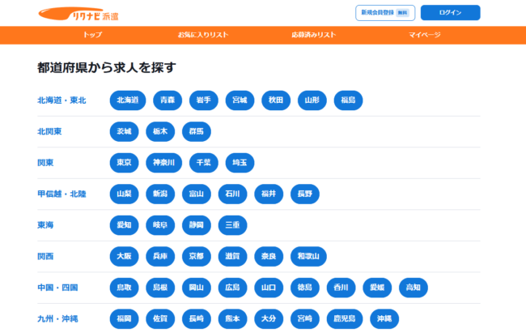Search jobs in 千葉

204,163
